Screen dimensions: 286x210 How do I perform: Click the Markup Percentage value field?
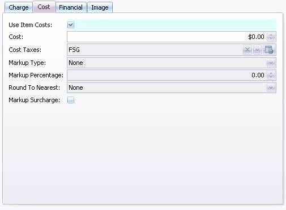(167, 75)
